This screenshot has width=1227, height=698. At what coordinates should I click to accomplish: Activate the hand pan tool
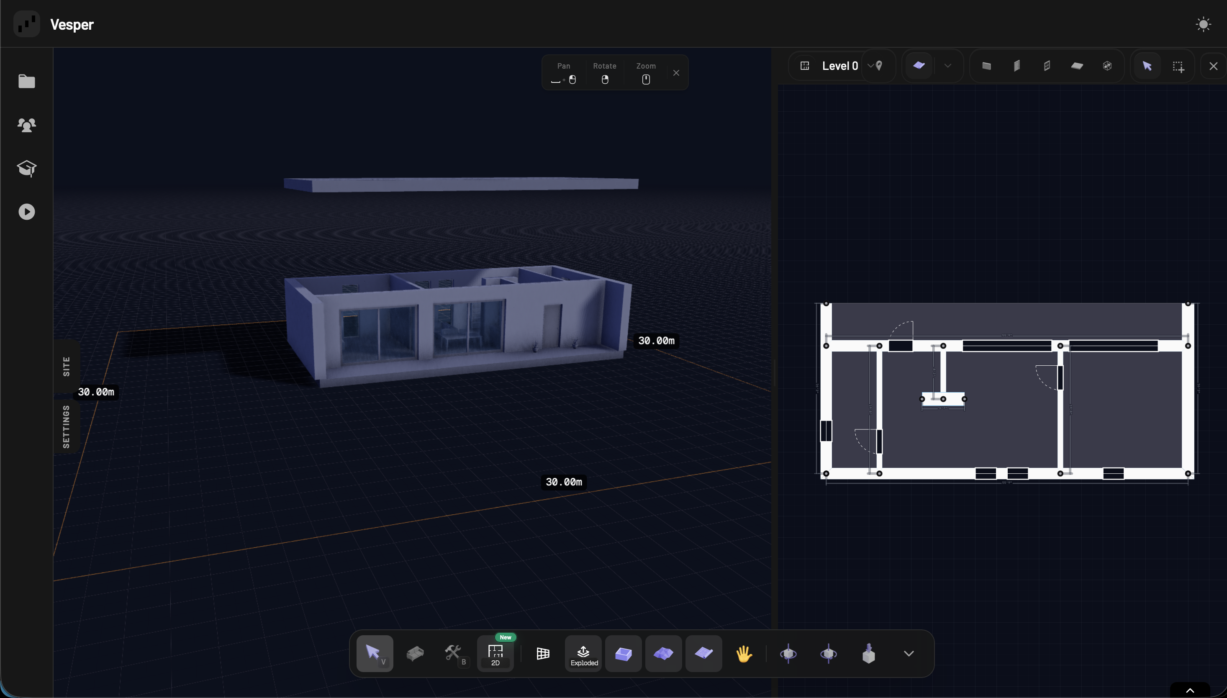[744, 653]
